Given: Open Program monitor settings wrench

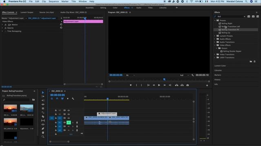Looking at the screenshot, I should click(x=192, y=75).
